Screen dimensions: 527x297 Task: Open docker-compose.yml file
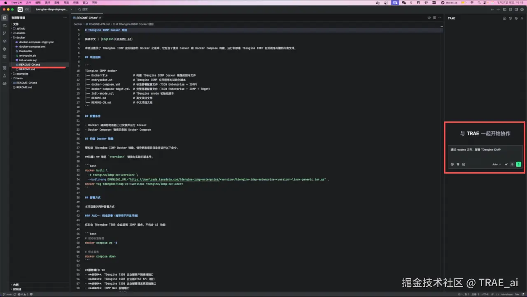click(32, 46)
